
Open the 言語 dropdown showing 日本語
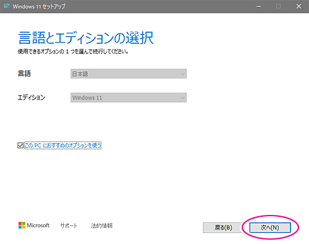[x=129, y=74]
